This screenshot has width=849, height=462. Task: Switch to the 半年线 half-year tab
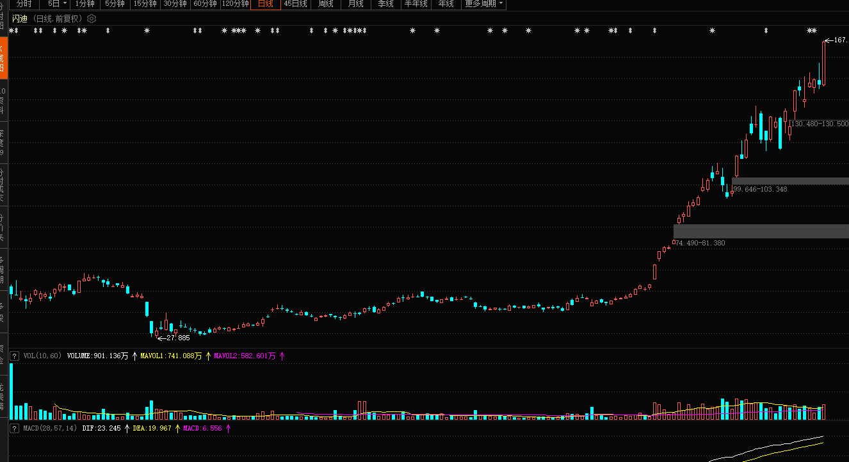416,4
